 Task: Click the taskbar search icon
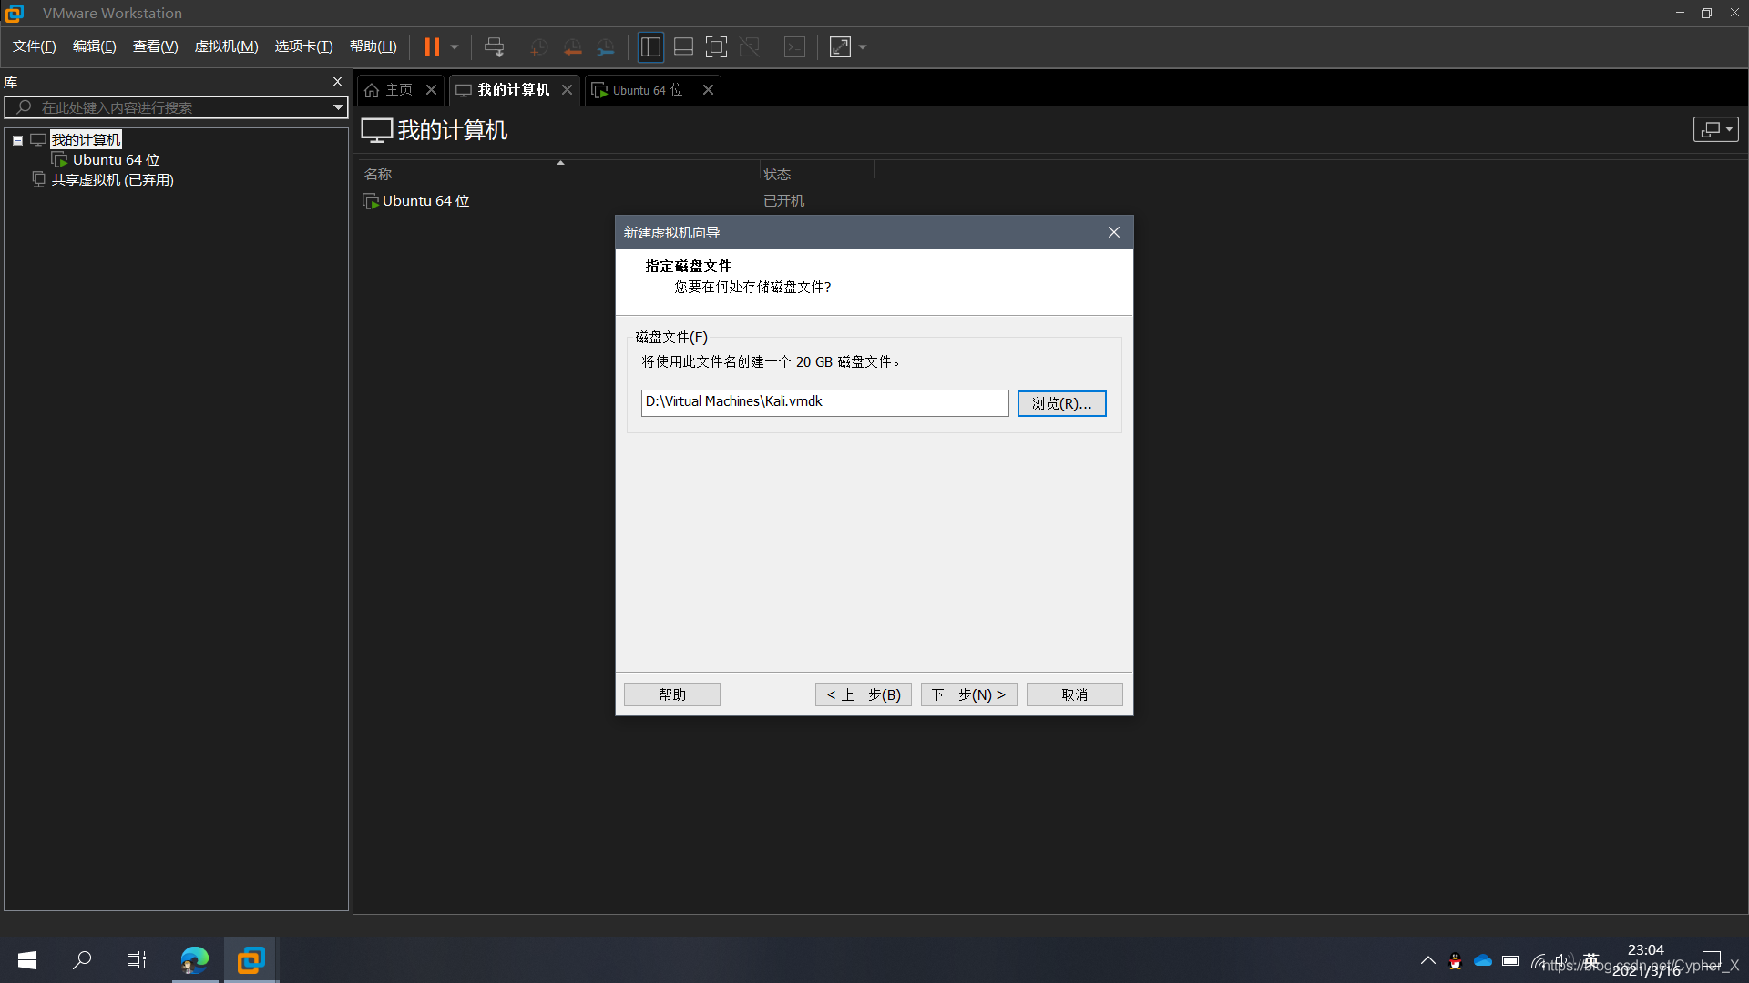(82, 960)
